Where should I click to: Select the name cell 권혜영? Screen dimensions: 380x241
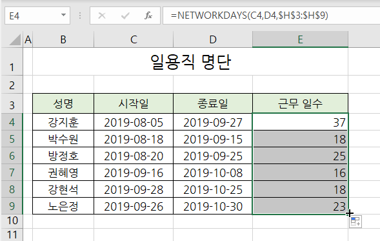63,172
